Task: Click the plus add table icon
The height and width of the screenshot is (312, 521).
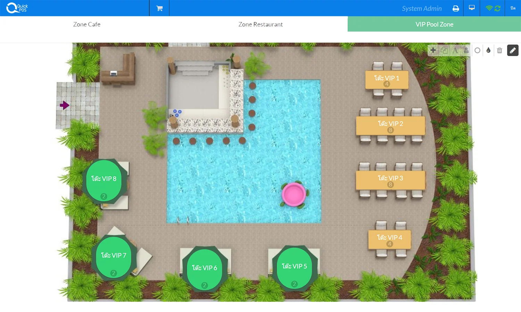Action: [433, 50]
